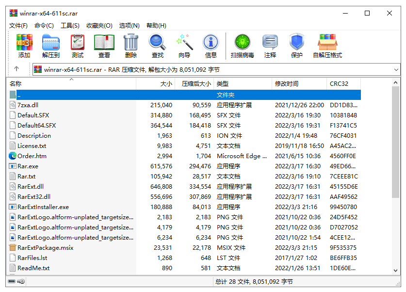406x292 pixels.
Task: Click the vertical scrollbar thumb
Action: click(395, 142)
